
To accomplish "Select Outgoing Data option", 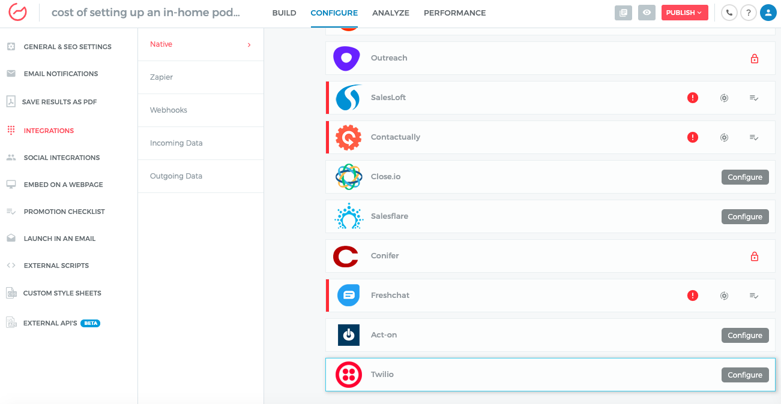I will point(176,176).
